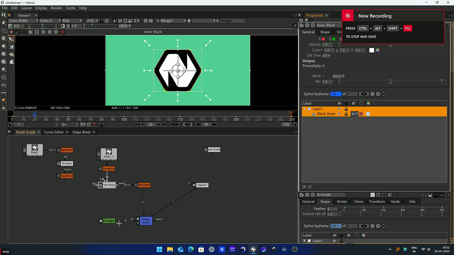This screenshot has height=255, width=454.
Task: Open the Transform tab in N-Inside properties
Action: coord(377,201)
